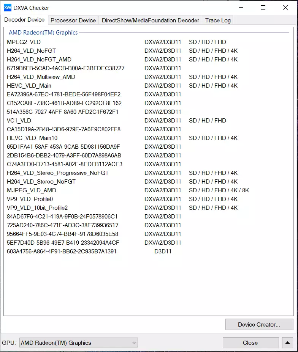
Task: Select the 603A4756-A864-4F91-BB62-2C935B7A1391 row
Action: [x=149, y=251]
